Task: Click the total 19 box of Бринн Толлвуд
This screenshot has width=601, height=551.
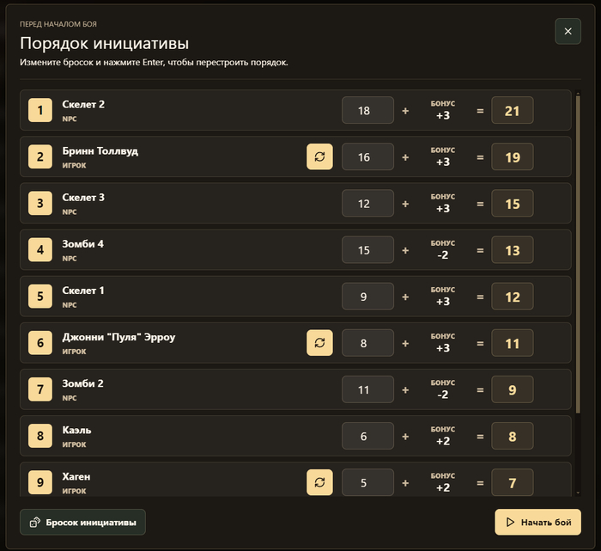Action: point(512,156)
